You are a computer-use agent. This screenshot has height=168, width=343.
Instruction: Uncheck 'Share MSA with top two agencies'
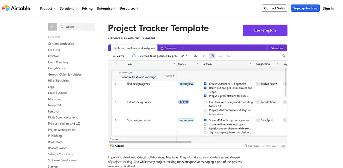tap(205, 120)
